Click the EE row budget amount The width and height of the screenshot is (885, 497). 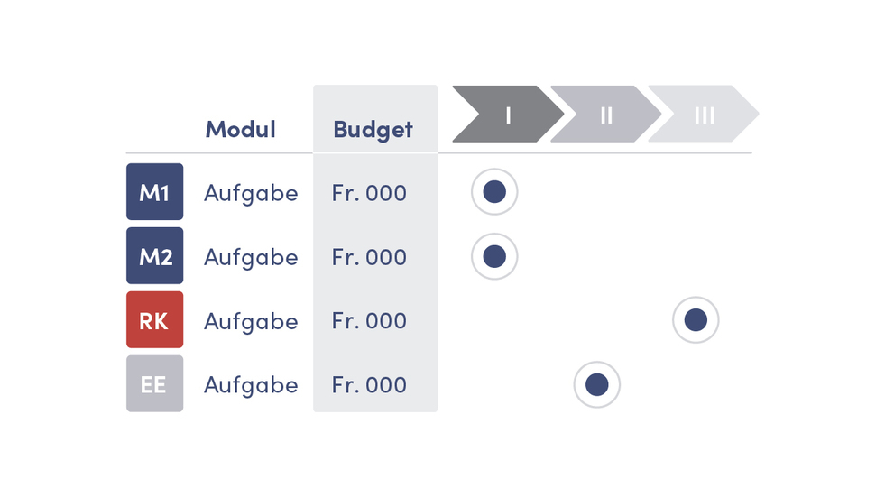(369, 385)
